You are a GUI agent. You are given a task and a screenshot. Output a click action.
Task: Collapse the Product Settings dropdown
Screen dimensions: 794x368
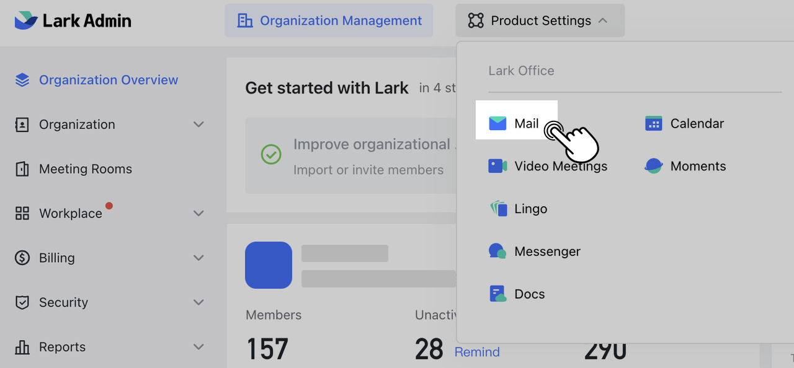[x=602, y=20]
